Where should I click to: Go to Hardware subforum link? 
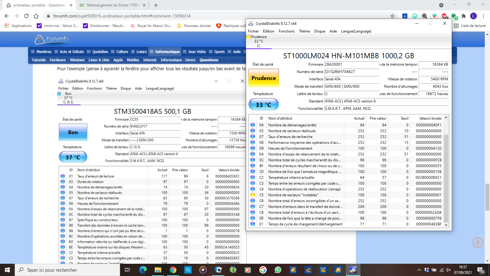tap(58, 60)
